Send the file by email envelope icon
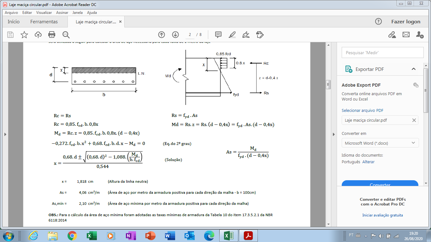431x242 pixels. pos(406,35)
